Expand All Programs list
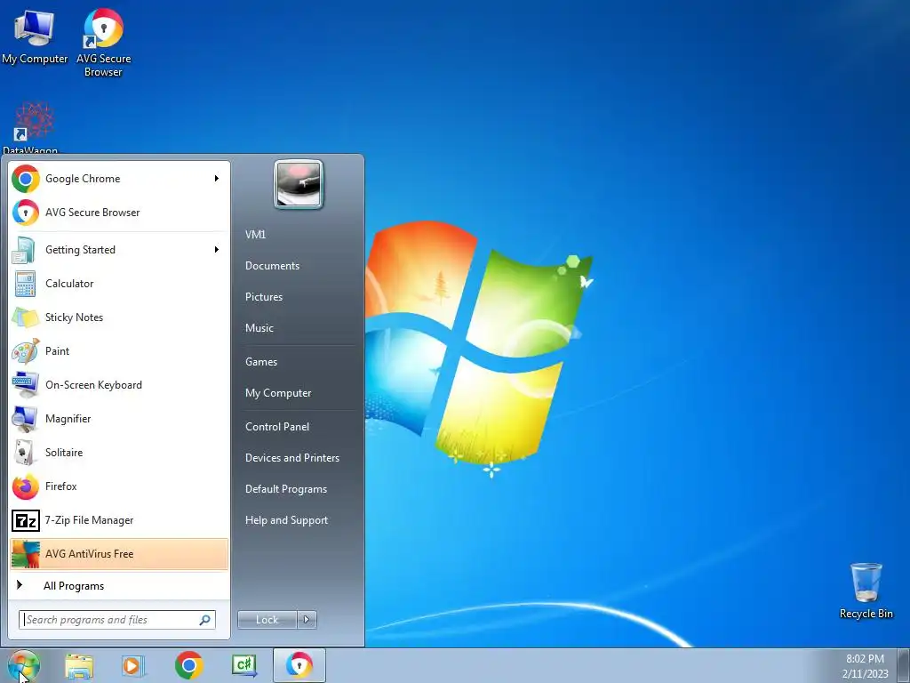 119,586
